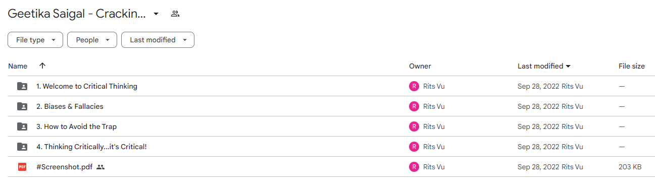The height and width of the screenshot is (190, 655).
Task: Click the File size column header
Action: point(632,66)
